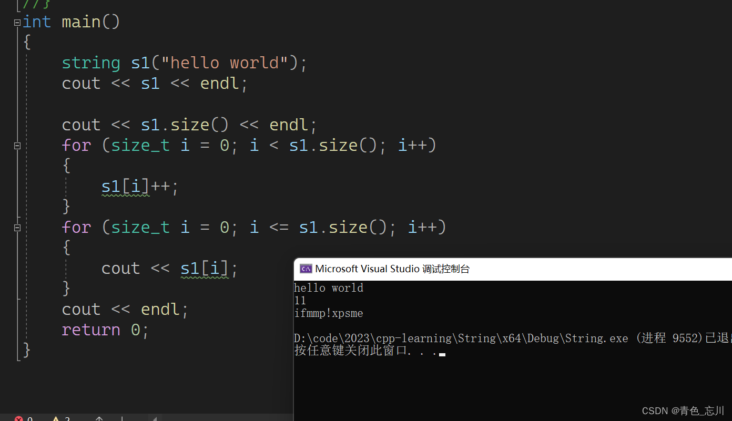The width and height of the screenshot is (732, 421).
Task: Click the 'ifmmp!xpsme' console output line
Action: pos(329,314)
